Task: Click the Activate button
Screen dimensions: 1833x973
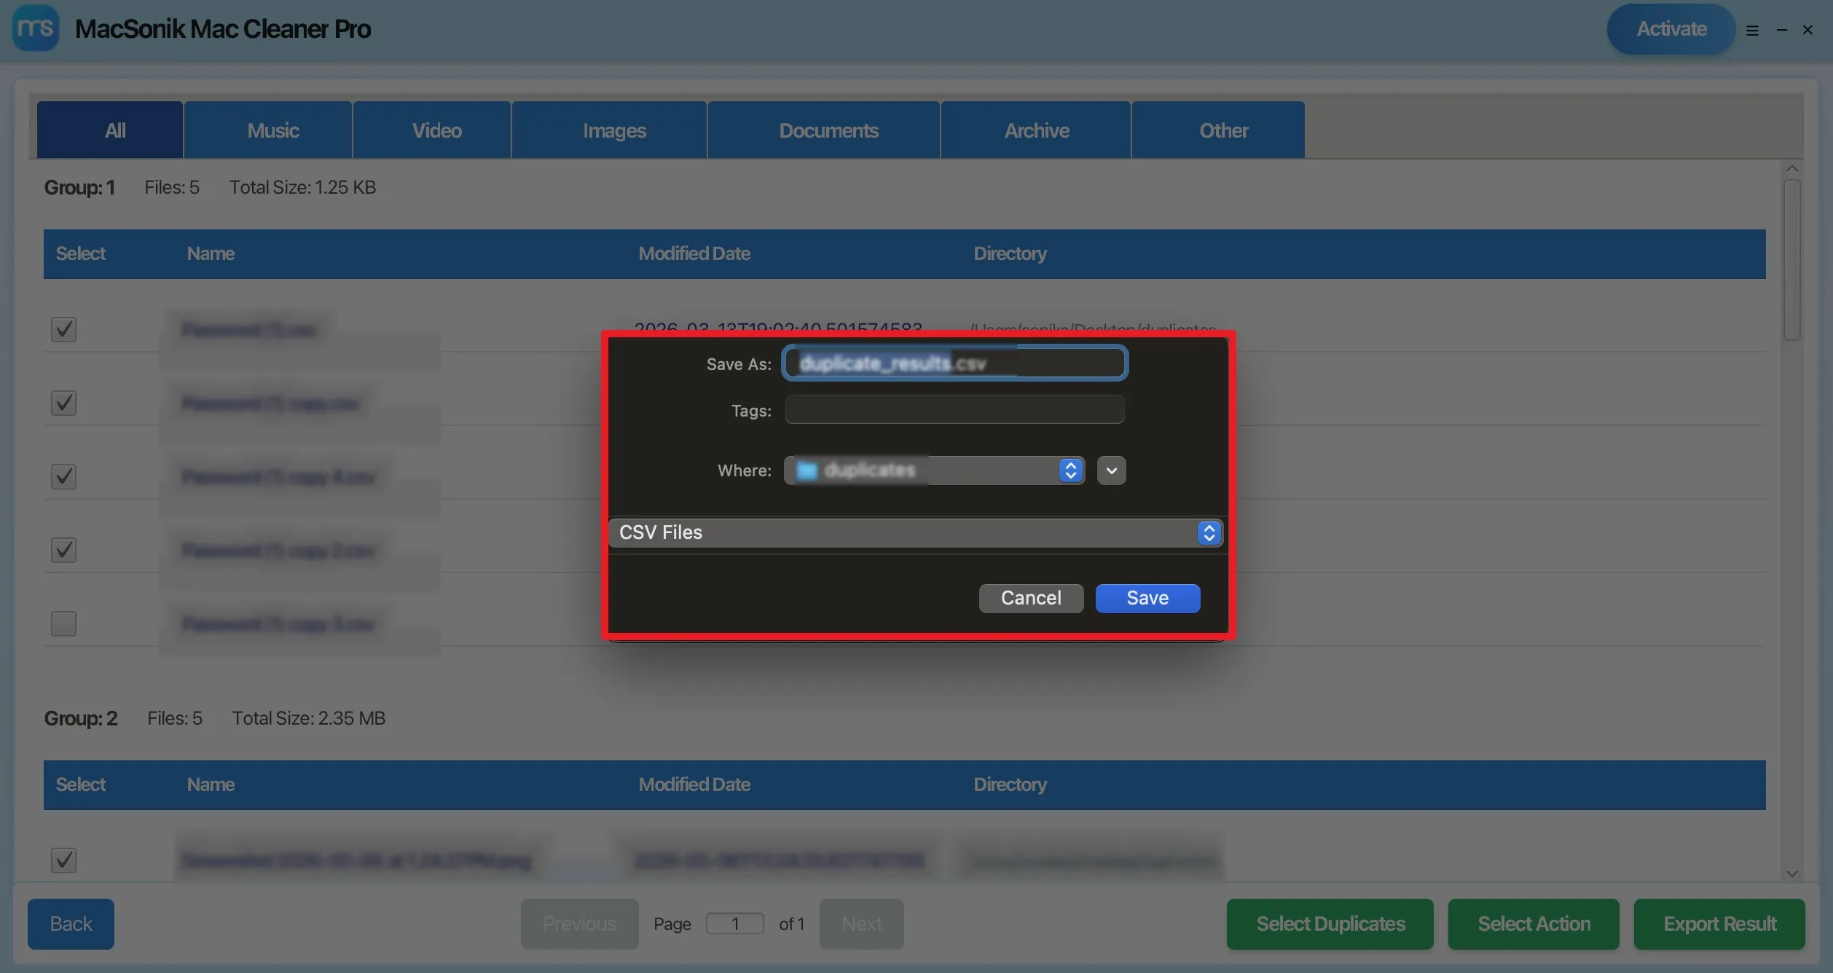Action: pyautogui.click(x=1671, y=29)
